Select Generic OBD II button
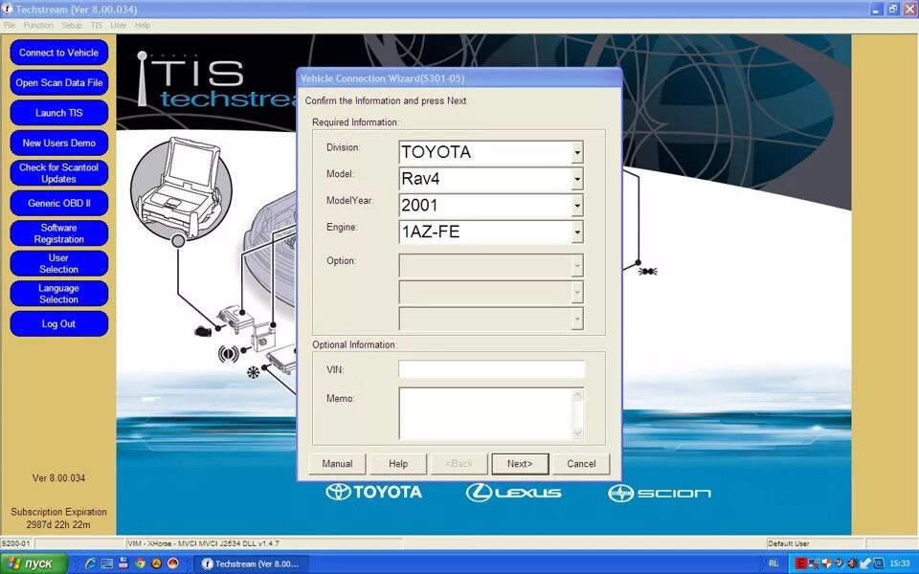Viewport: 919px width, 574px height. [58, 203]
